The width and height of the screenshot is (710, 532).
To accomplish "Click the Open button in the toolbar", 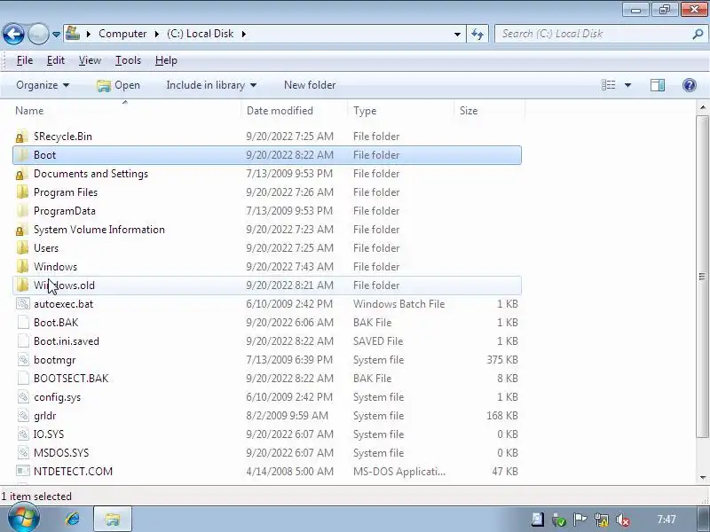I will pyautogui.click(x=119, y=85).
